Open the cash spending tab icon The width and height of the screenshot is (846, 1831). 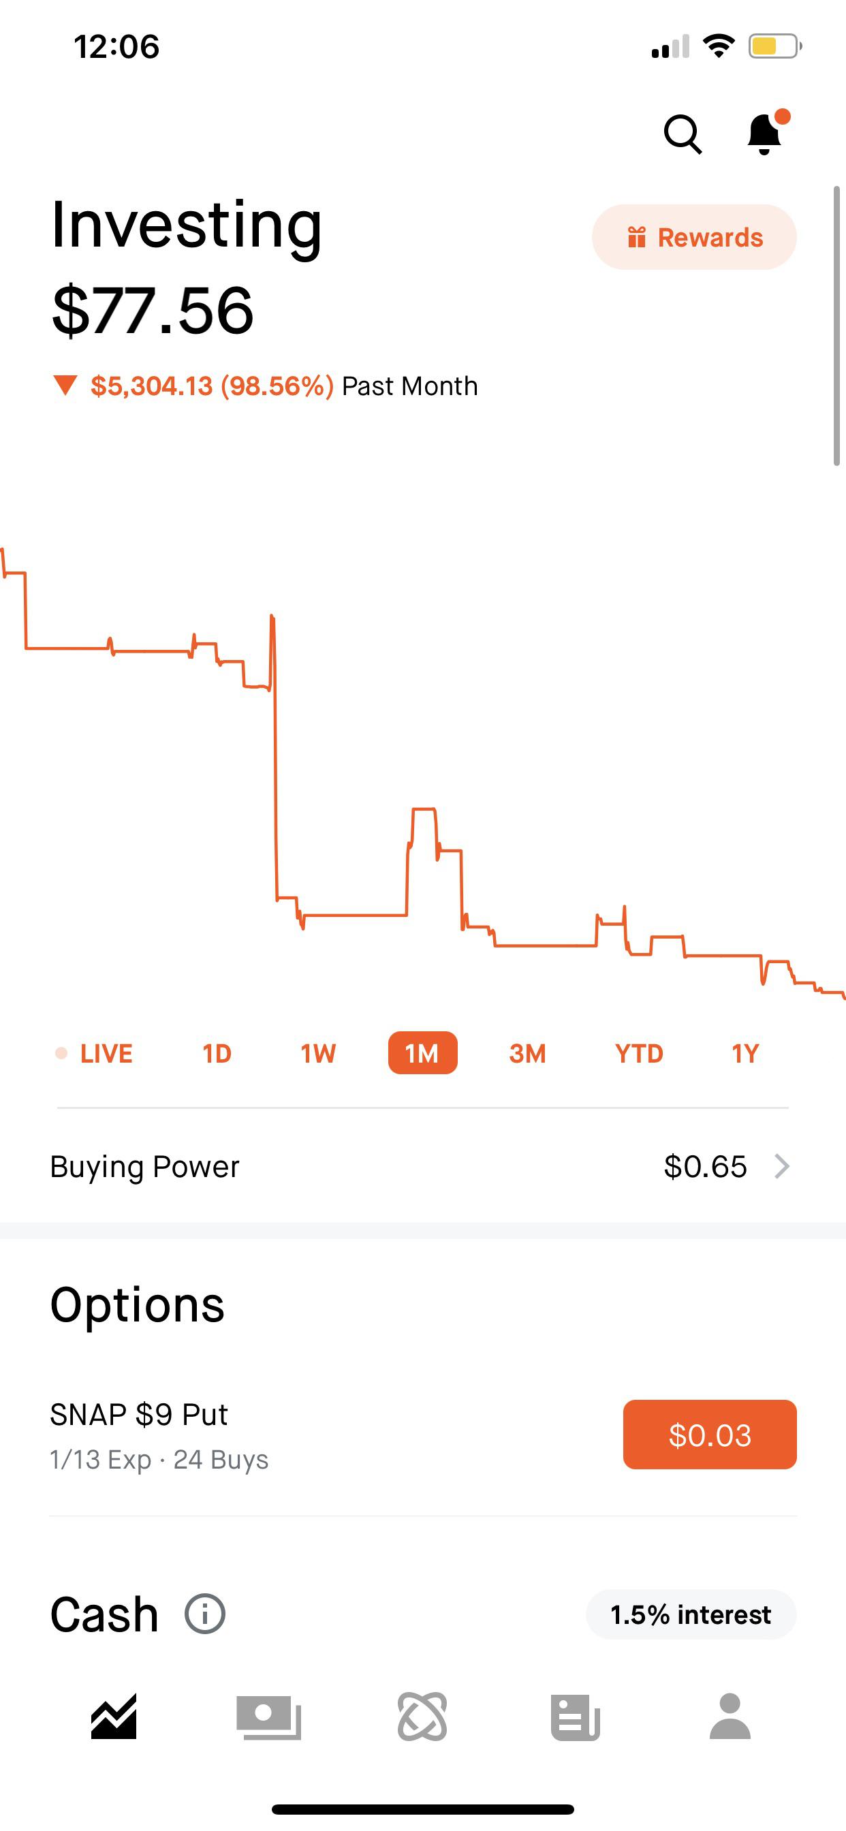click(269, 1717)
